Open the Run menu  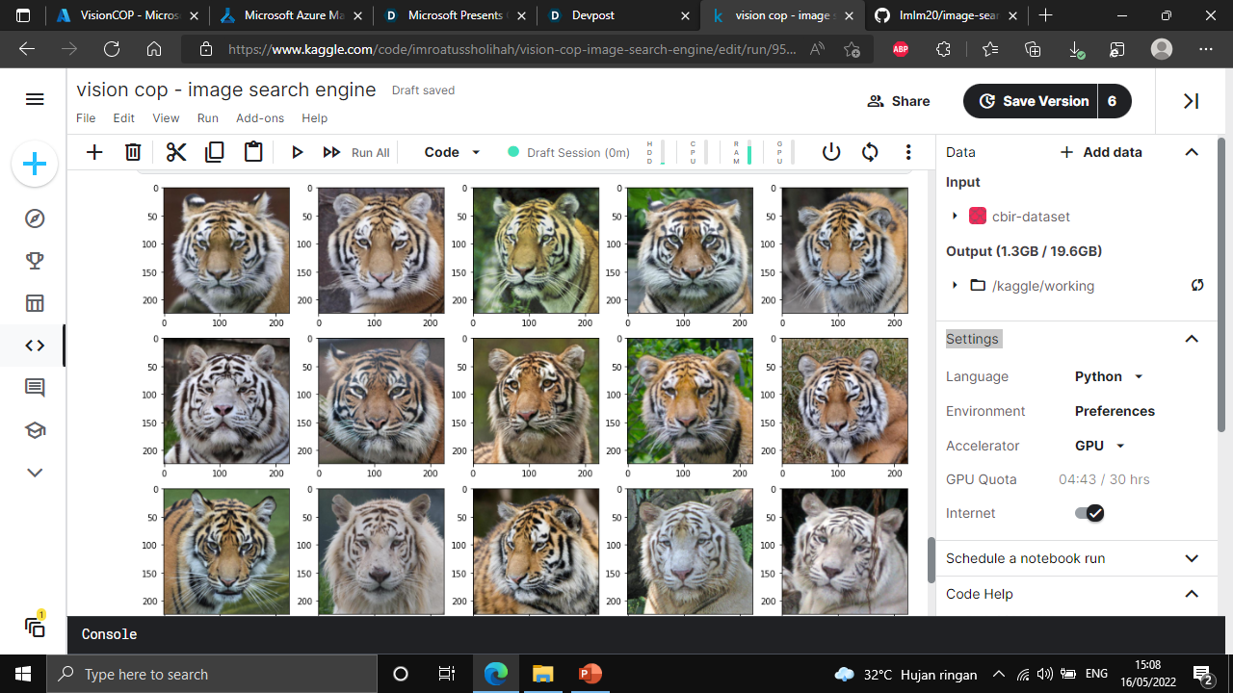(x=207, y=118)
